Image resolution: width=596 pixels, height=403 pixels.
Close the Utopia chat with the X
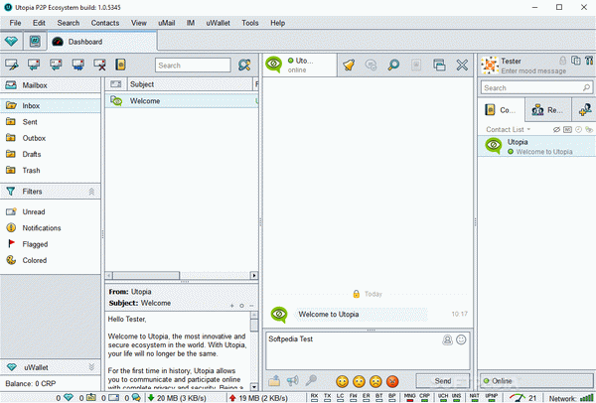pyautogui.click(x=462, y=65)
